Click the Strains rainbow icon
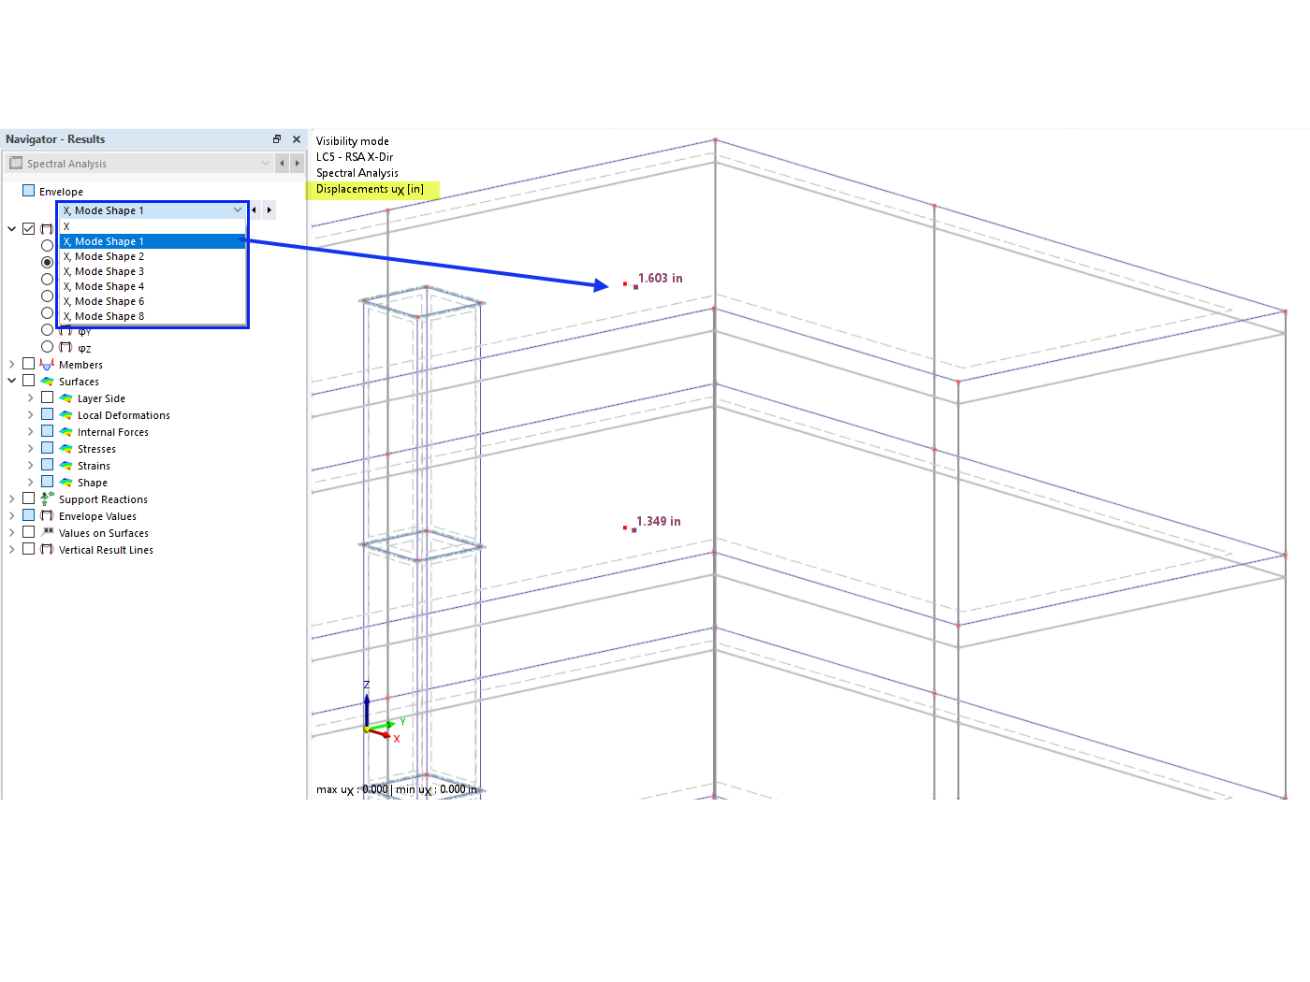The image size is (1310, 982). click(x=65, y=464)
